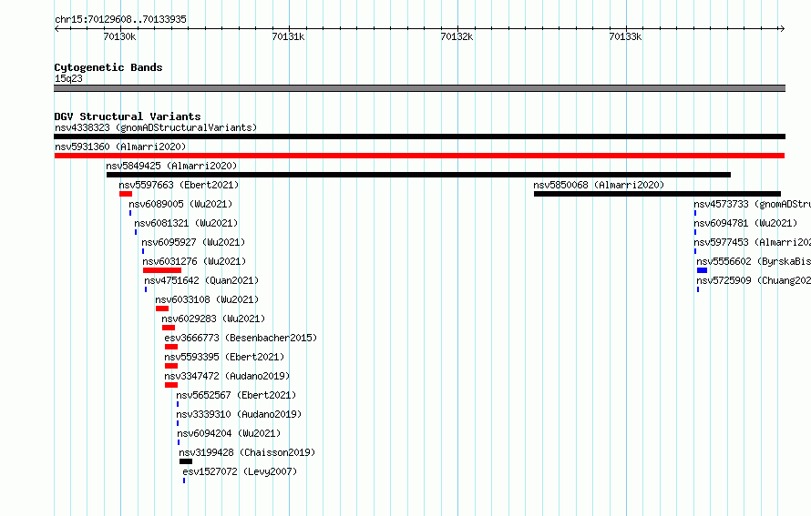Viewport: 811px width, 516px height.
Task: Select the red bar under esv3666773
Action: (x=171, y=347)
